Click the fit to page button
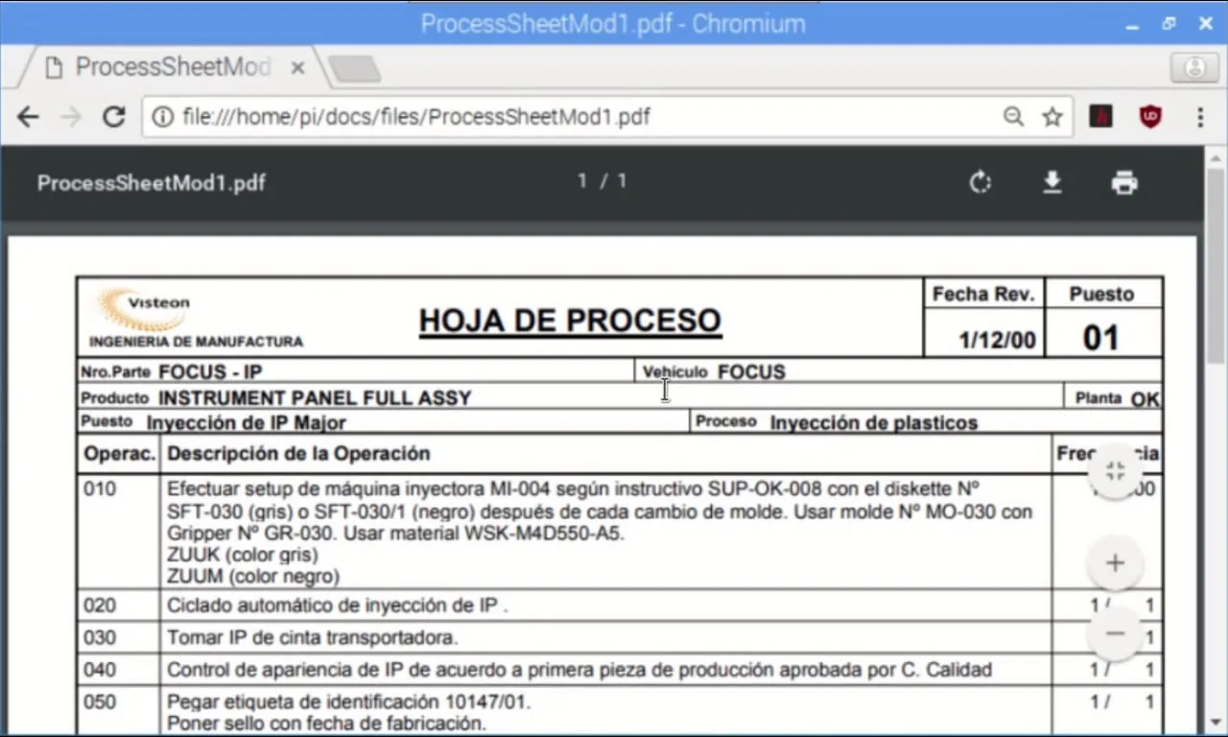The height and width of the screenshot is (737, 1228). pos(1115,470)
